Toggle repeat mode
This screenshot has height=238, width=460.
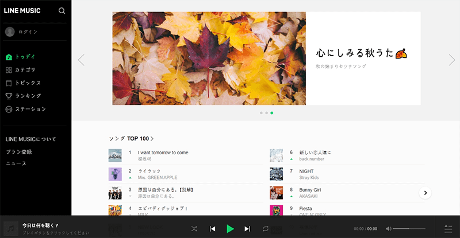(x=266, y=229)
